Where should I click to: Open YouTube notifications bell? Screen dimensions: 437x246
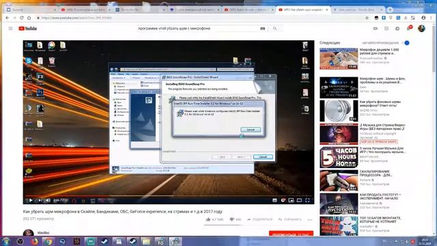click(408, 28)
